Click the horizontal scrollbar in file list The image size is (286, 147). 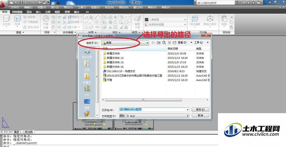(144, 100)
